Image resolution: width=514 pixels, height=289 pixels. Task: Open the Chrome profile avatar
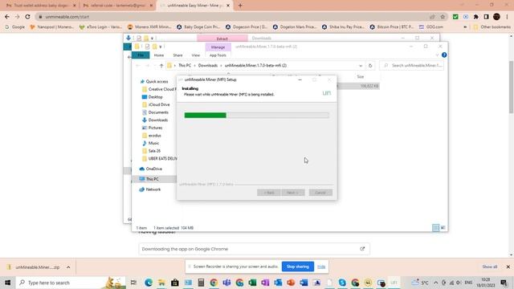[496, 17]
